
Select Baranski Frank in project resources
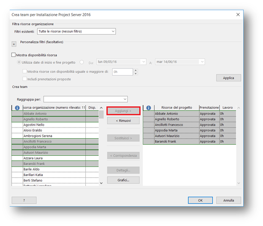[x=177, y=141]
